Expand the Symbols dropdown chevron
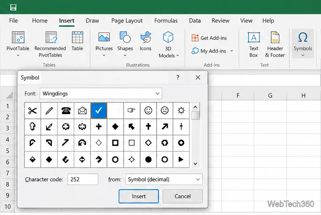 pos(303,55)
